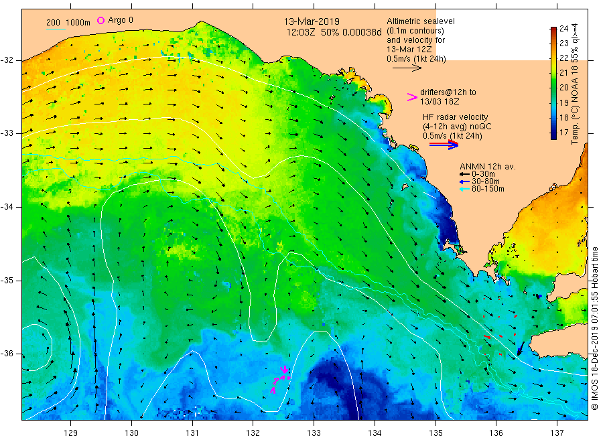The width and height of the screenshot is (603, 442).
Task: Click the longitude label 133
Action: (314, 433)
